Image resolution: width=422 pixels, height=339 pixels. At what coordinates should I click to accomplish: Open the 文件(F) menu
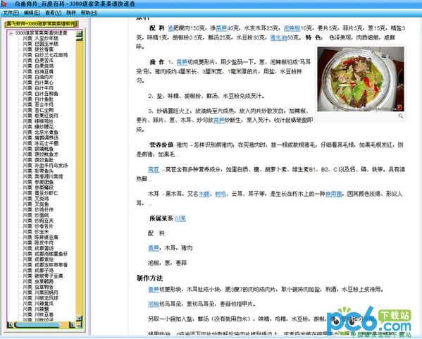click(x=11, y=13)
